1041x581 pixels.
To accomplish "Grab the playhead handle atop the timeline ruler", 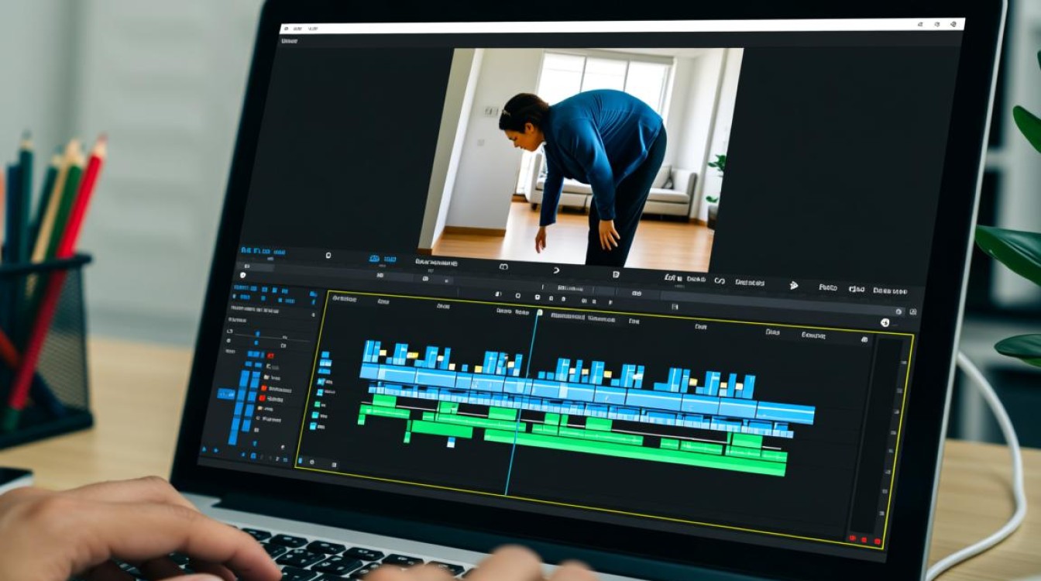I will (x=539, y=312).
